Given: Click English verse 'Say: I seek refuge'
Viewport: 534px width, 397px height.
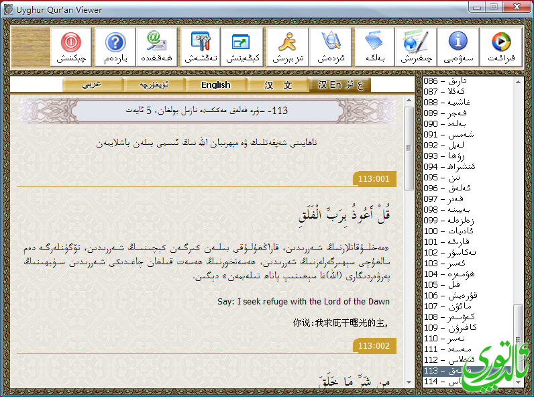Looking at the screenshot, I should (303, 302).
